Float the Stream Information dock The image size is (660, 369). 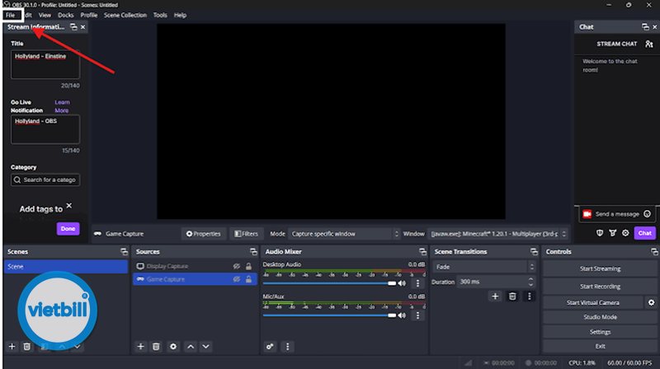pos(73,27)
